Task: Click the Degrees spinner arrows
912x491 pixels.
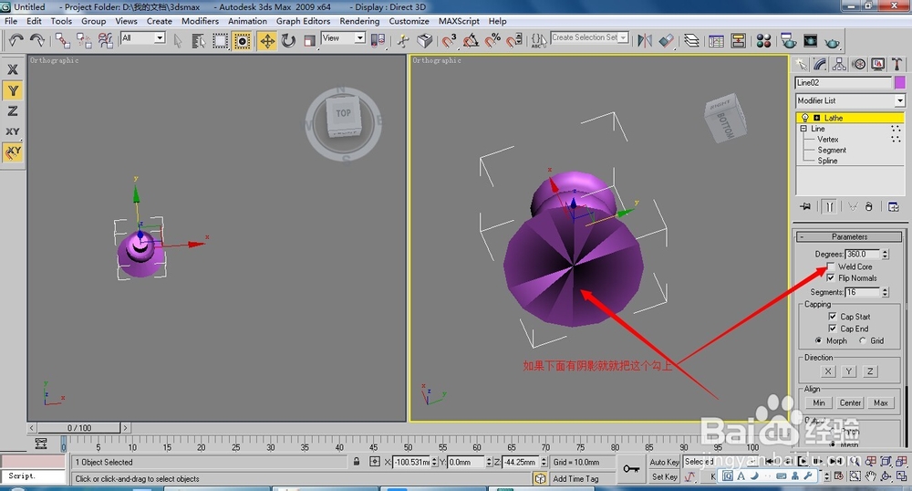Action: pos(885,255)
